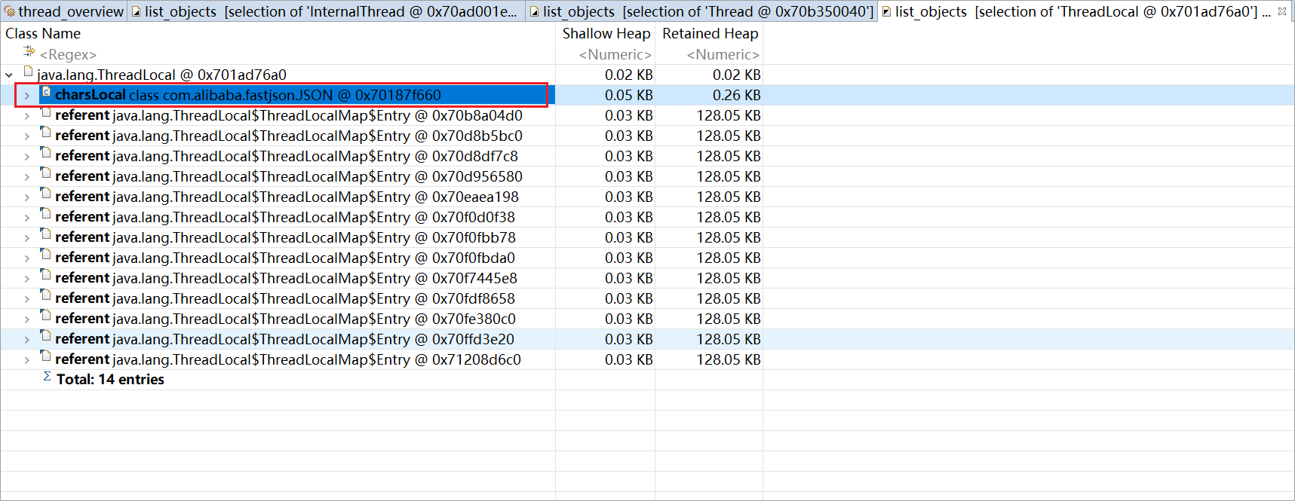Switch to the thread_overview tab
Viewport: 1295px width, 501px height.
point(63,11)
